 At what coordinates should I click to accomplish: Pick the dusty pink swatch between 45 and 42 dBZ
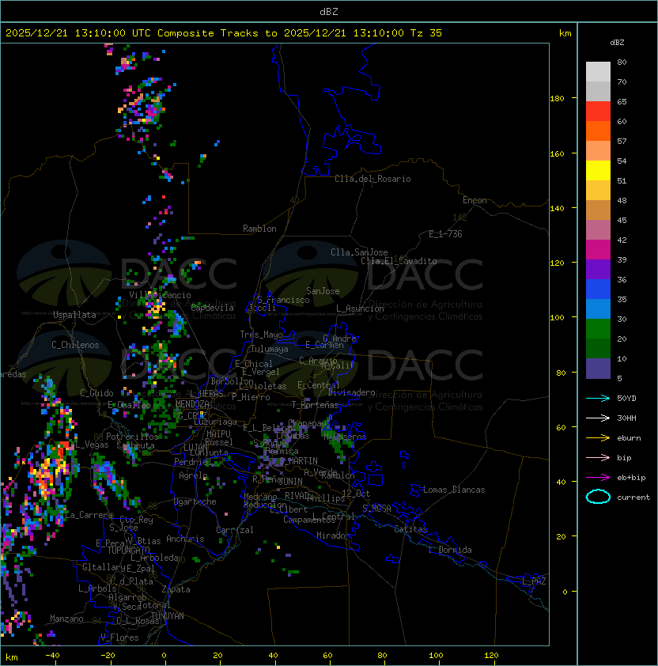point(598,230)
